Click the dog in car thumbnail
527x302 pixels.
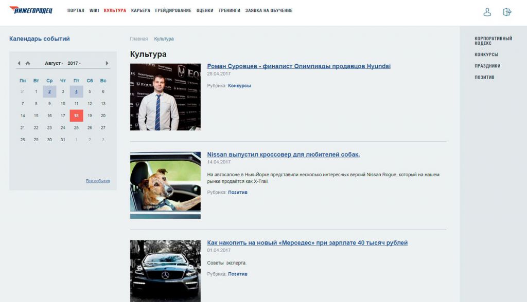[165, 185]
